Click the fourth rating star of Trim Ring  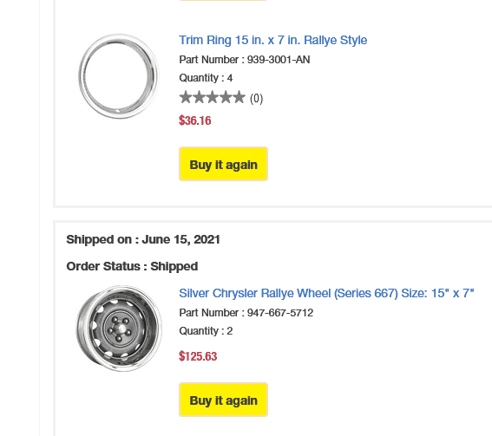coord(226,97)
